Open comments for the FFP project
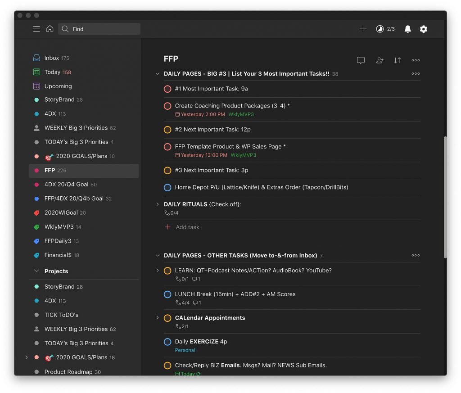The width and height of the screenshot is (461, 393). (361, 60)
